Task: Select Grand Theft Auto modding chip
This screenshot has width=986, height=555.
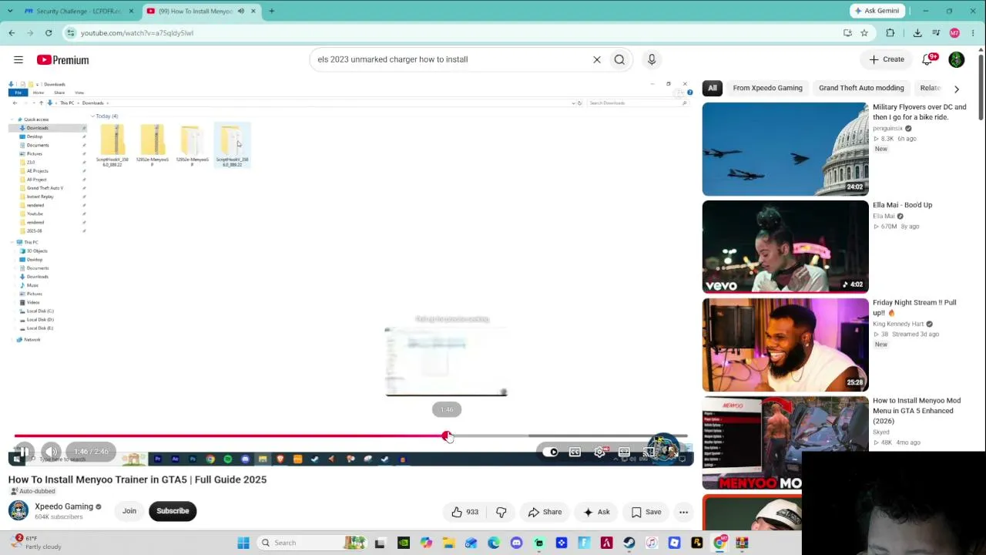Action: tap(861, 88)
